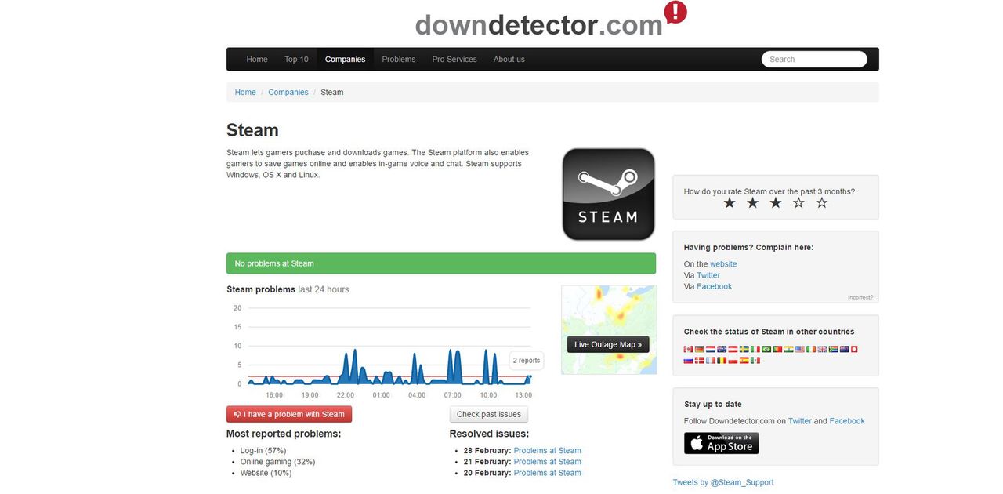Image resolution: width=1003 pixels, height=494 pixels.
Task: Select the Mexico flag
Action: [x=755, y=361]
